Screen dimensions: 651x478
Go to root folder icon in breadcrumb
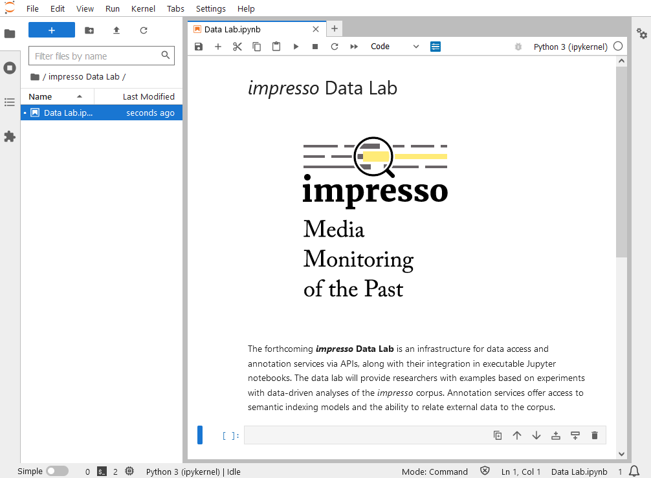[35, 77]
